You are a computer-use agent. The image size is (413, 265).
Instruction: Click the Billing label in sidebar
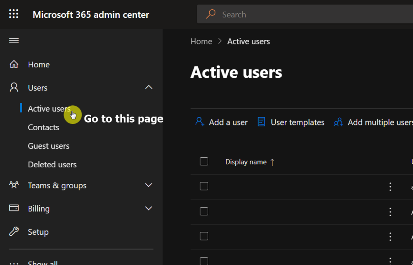[x=39, y=209]
